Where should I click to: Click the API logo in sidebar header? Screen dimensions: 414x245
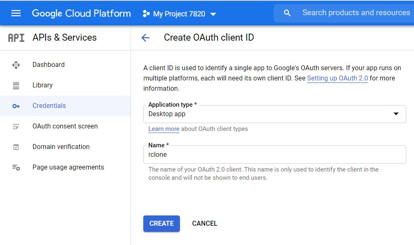pyautogui.click(x=16, y=38)
